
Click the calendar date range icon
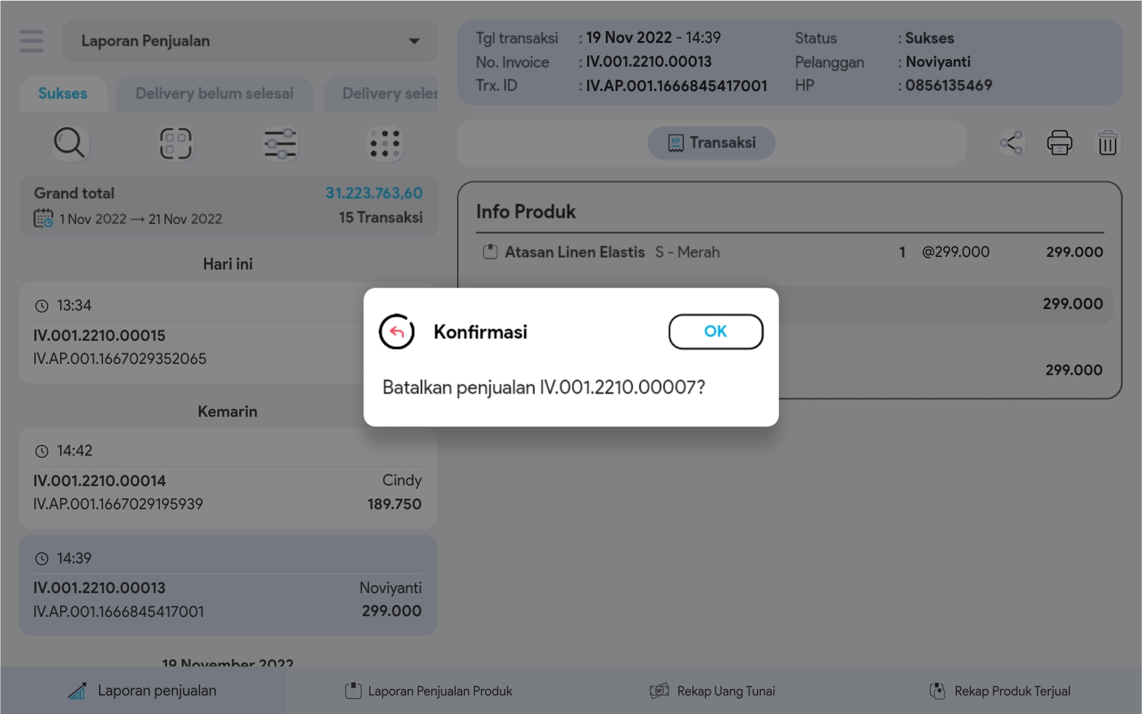pos(44,219)
